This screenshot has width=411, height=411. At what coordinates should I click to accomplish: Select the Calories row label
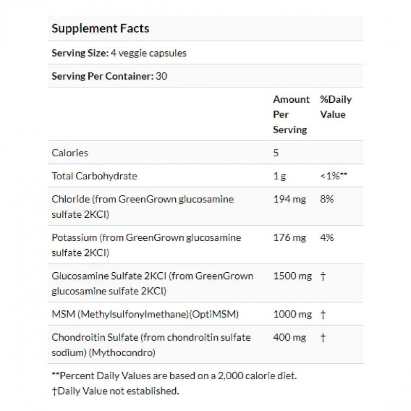(x=70, y=153)
